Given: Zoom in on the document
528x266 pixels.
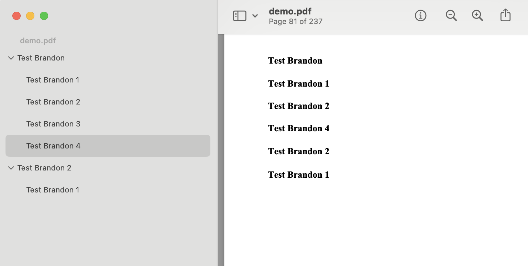Looking at the screenshot, I should click(477, 15).
